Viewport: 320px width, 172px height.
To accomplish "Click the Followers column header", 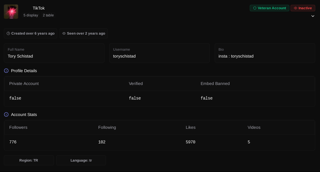I will tap(18, 127).
